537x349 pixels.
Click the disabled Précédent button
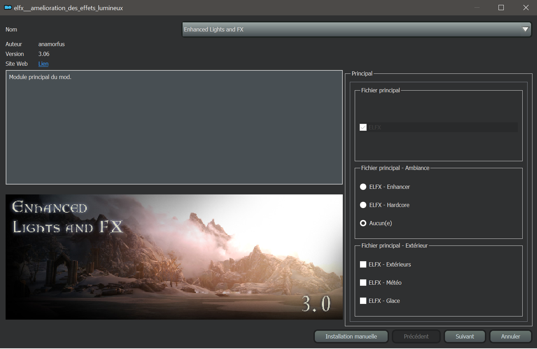coord(416,336)
